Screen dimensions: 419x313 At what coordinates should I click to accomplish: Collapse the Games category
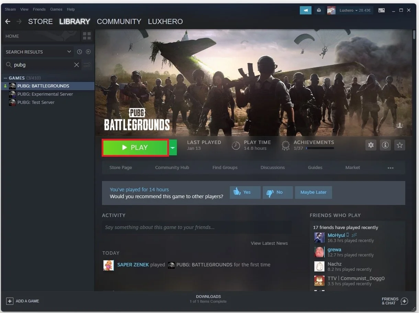5,78
